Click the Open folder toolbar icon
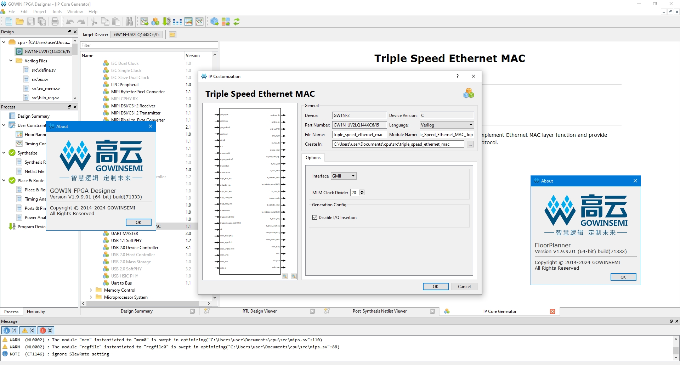 click(x=20, y=22)
